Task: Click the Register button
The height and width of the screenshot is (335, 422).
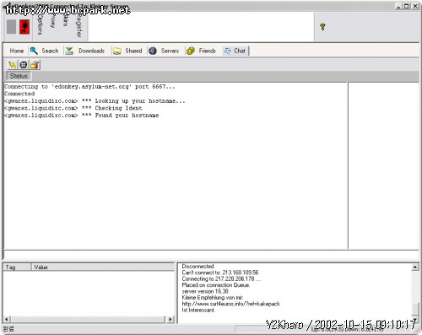Action: point(78,25)
